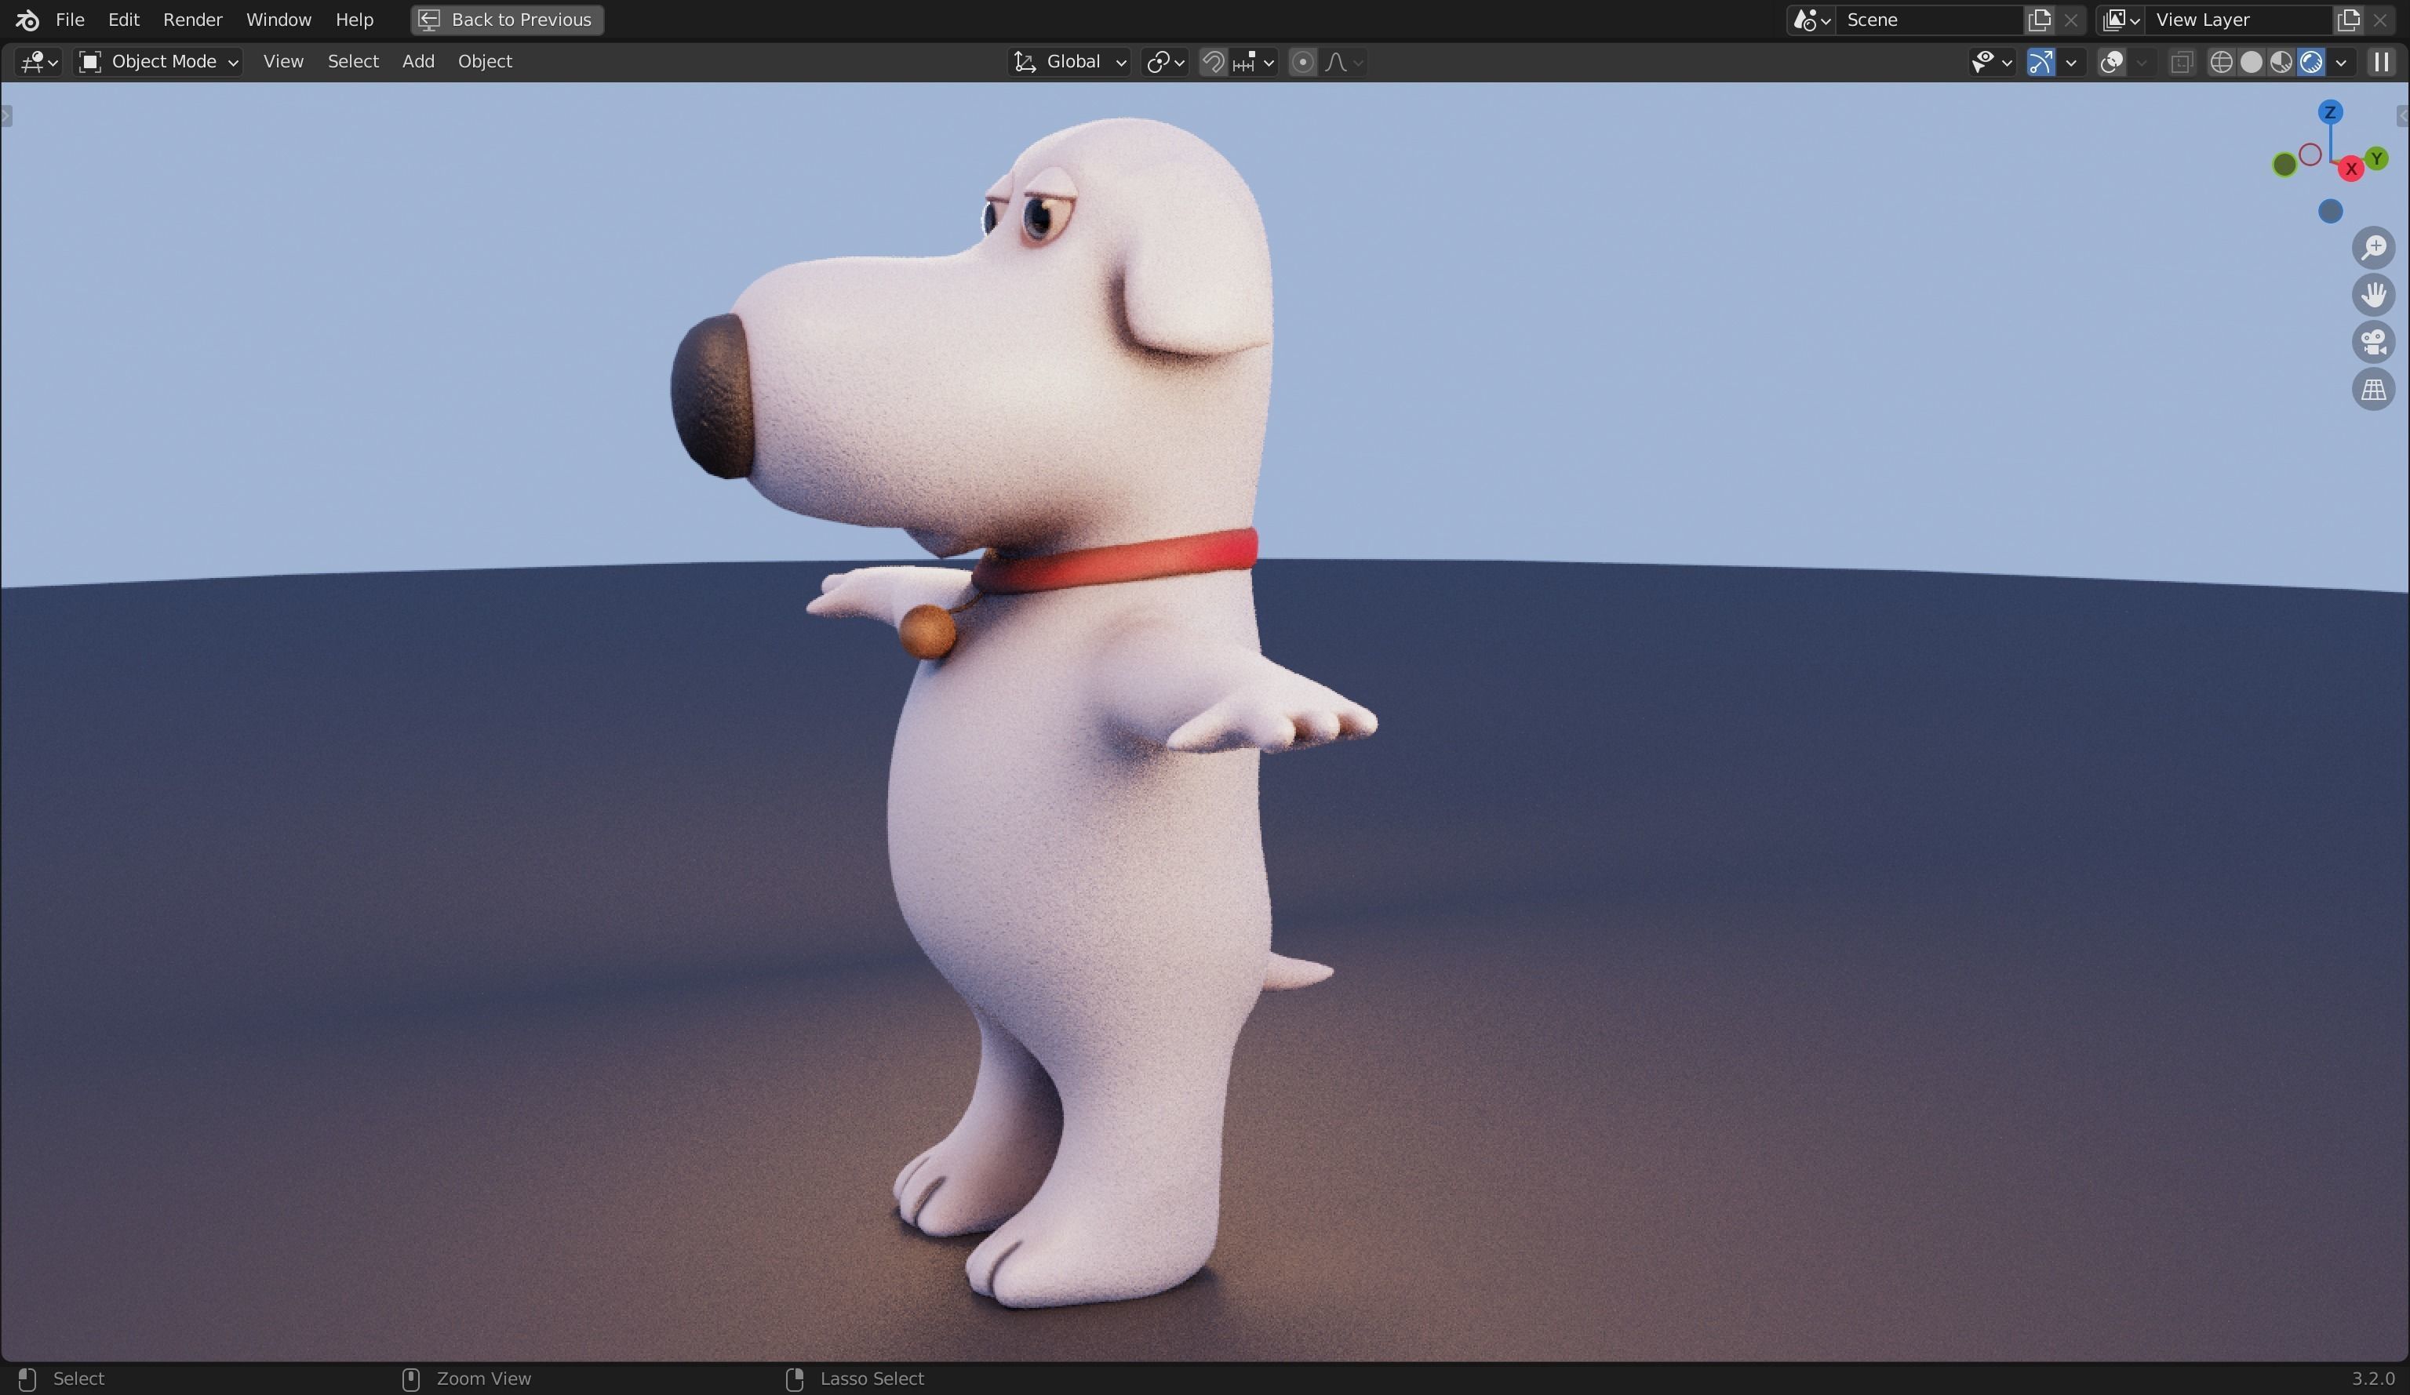This screenshot has height=1395, width=2410.
Task: Open the scene browse dropdown
Action: point(1811,20)
